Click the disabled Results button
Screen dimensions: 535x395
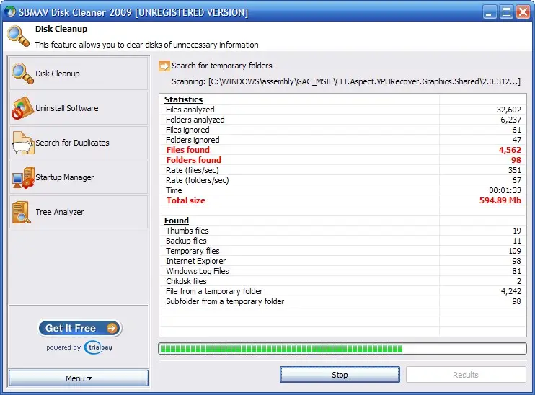click(466, 375)
